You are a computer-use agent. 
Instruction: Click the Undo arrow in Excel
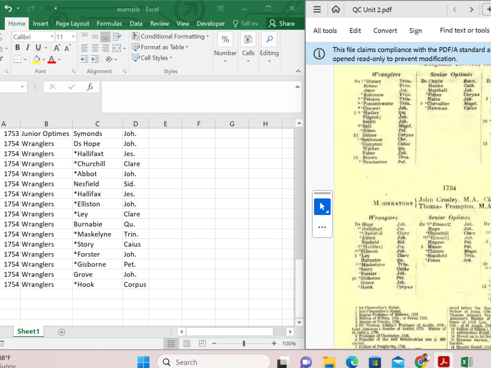tap(8, 8)
